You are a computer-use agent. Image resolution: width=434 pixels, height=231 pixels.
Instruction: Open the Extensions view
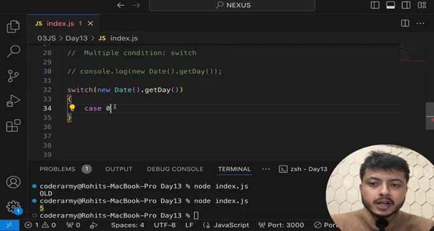[x=13, y=125]
